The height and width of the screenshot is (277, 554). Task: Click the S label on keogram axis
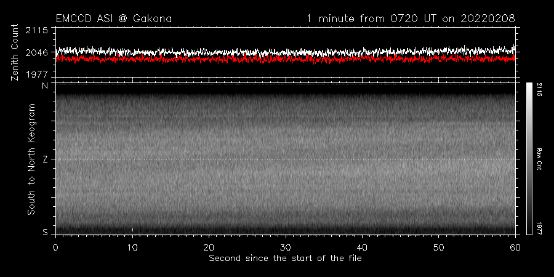[45, 233]
